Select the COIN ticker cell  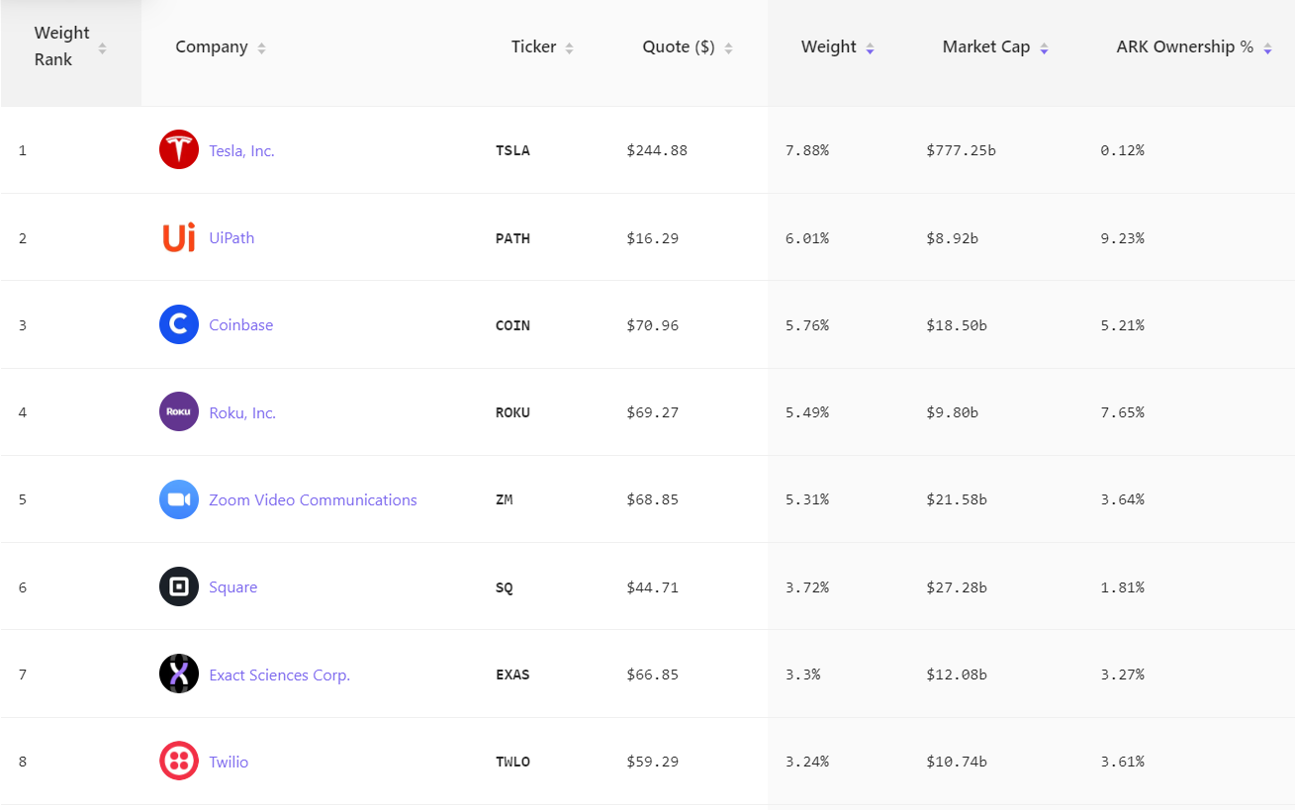tap(512, 325)
